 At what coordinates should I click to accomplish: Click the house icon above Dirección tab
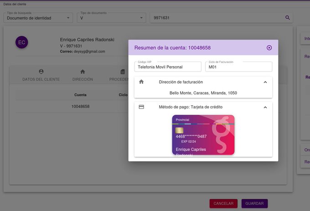point(83,72)
